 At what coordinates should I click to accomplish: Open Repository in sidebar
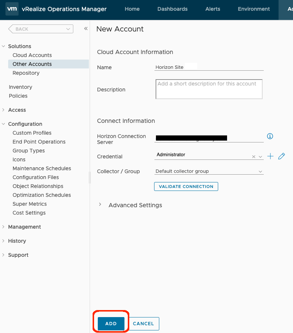pyautogui.click(x=26, y=73)
